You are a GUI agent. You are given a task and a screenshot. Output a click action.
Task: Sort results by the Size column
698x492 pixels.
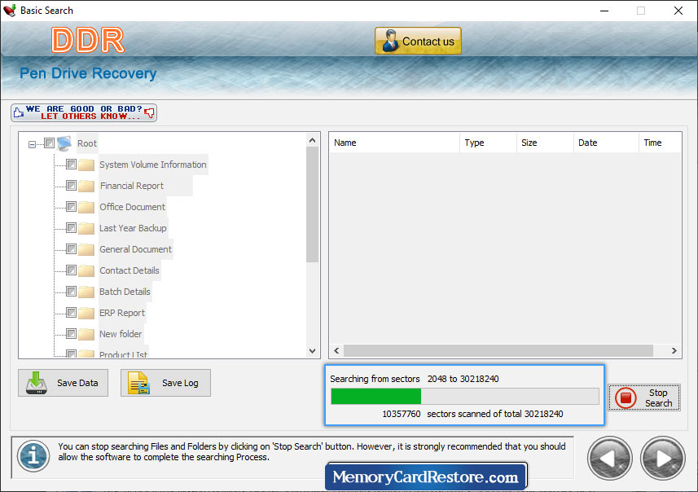coord(529,142)
